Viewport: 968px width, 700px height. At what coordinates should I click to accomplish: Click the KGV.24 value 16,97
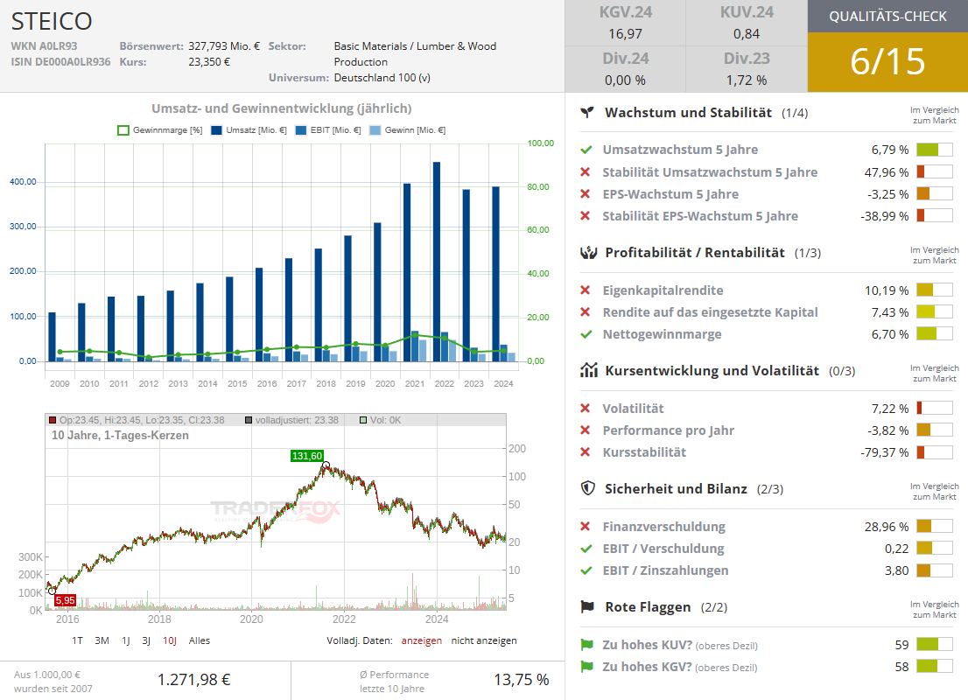(x=626, y=34)
